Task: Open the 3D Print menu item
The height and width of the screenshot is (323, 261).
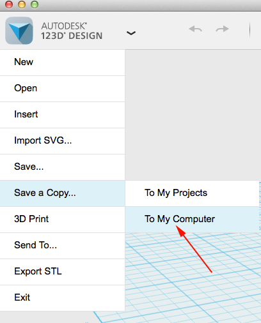Action: [62, 220]
